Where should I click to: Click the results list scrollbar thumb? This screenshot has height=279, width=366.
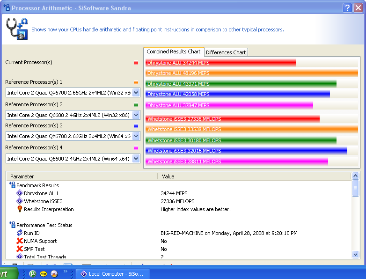click(x=355, y=188)
